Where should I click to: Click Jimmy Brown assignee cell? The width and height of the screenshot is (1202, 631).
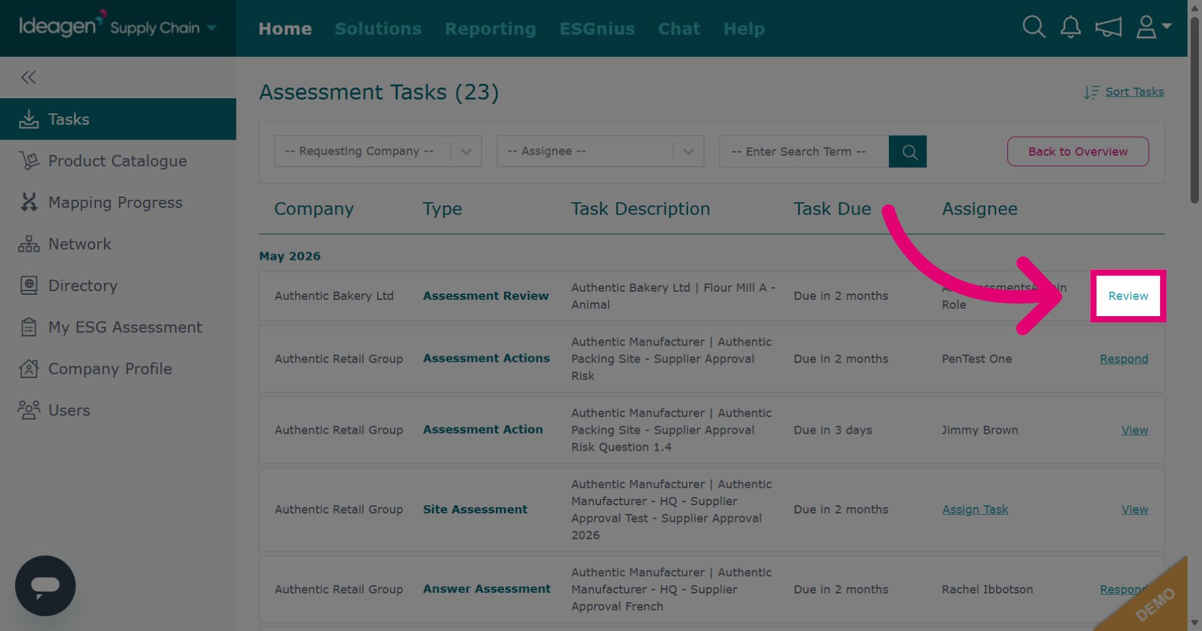(980, 430)
